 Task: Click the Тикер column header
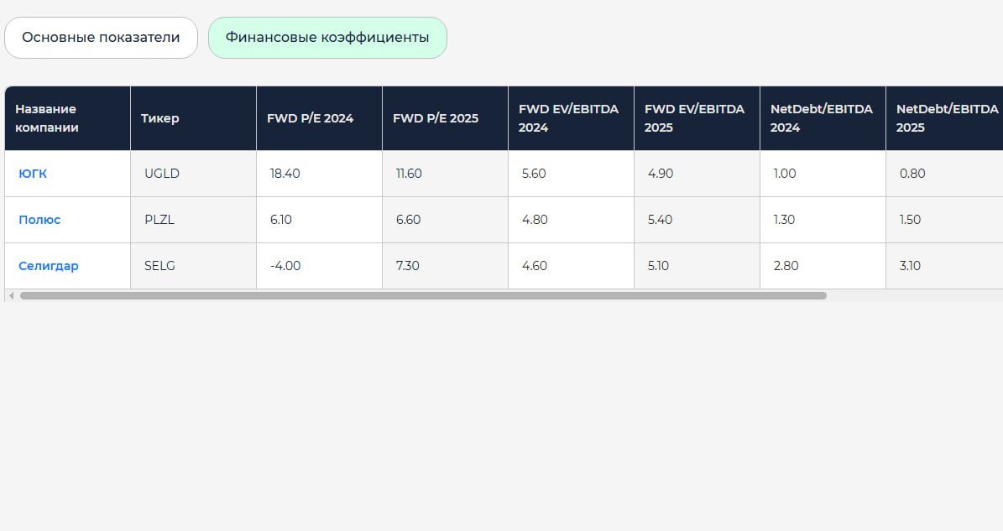(193, 118)
